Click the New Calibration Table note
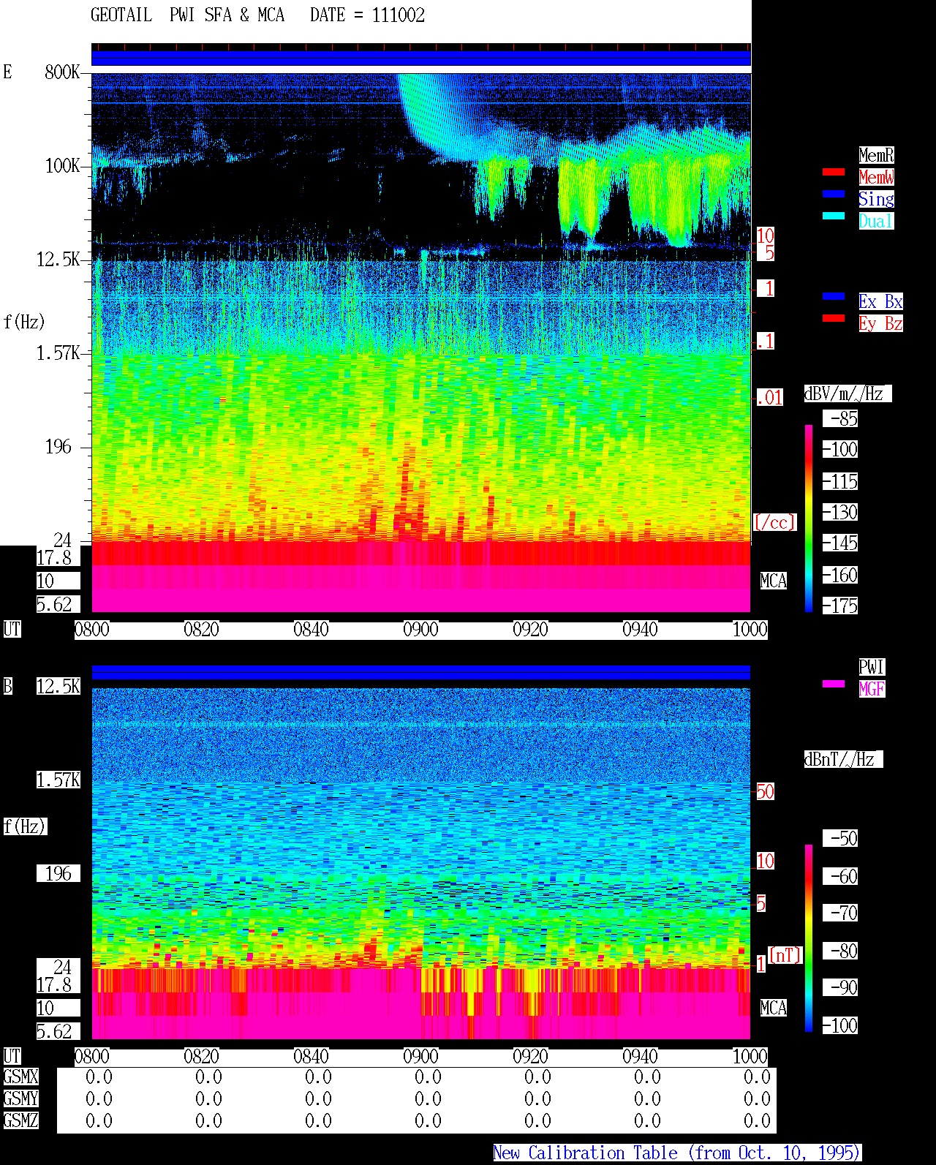This screenshot has width=936, height=1165. [x=677, y=1153]
